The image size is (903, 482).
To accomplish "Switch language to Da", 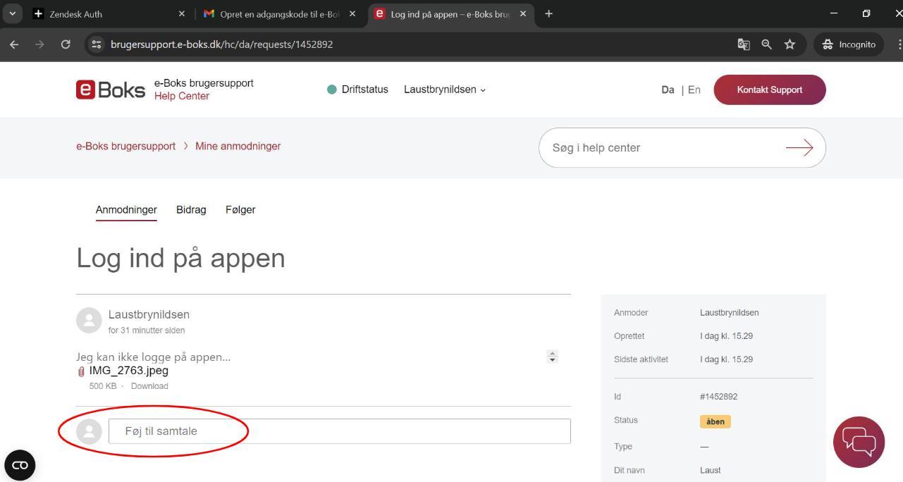I will click(668, 89).
